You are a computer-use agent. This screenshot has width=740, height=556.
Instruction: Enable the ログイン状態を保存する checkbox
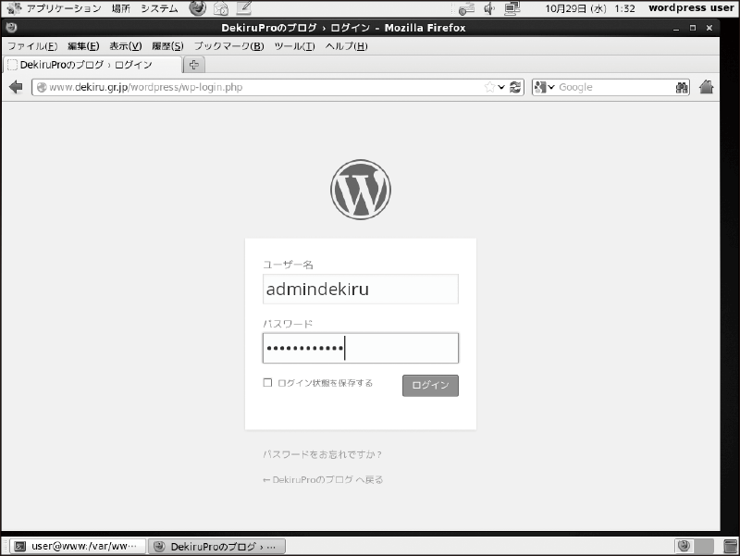pyautogui.click(x=267, y=382)
